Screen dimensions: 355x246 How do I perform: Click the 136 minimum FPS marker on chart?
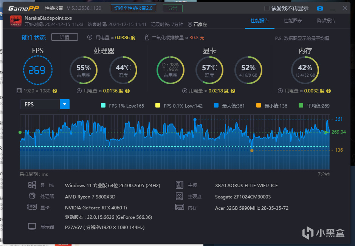[252, 151]
